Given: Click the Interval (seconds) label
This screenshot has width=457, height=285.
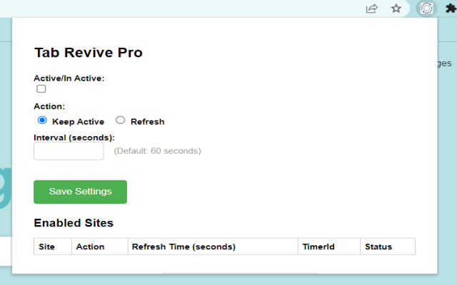Looking at the screenshot, I should [x=74, y=138].
